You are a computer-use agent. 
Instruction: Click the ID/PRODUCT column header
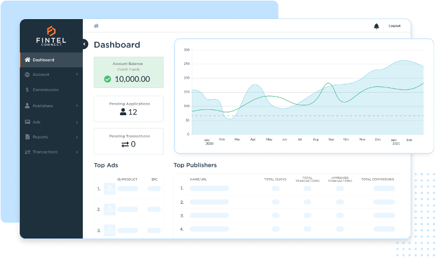[128, 179]
